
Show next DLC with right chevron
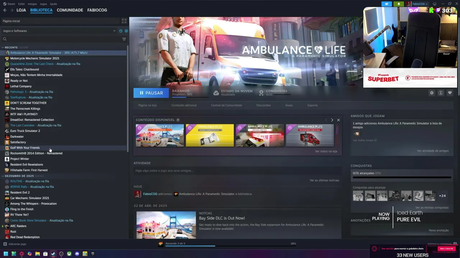coord(332,120)
